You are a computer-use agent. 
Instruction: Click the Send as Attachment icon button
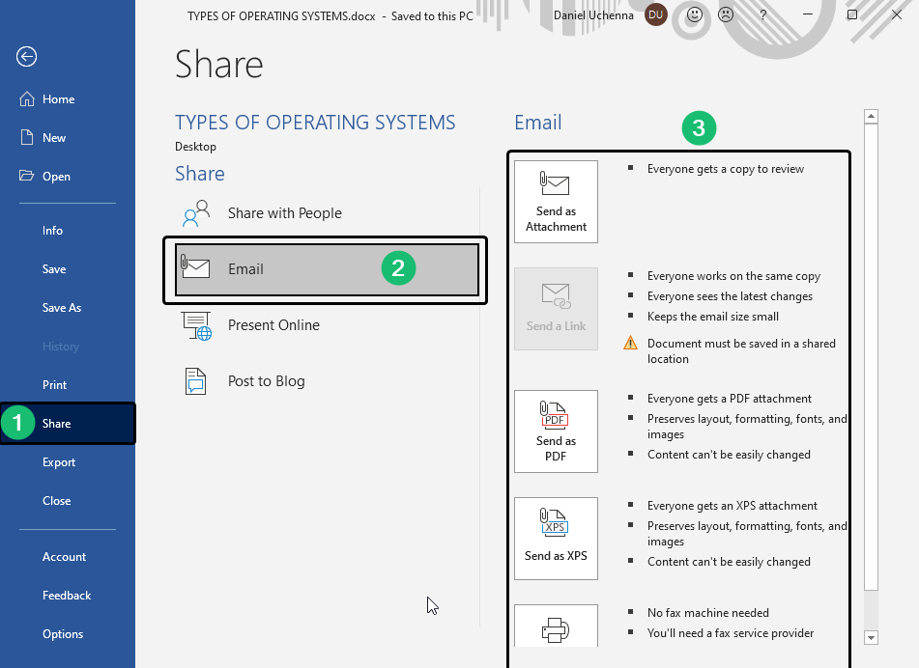click(556, 201)
